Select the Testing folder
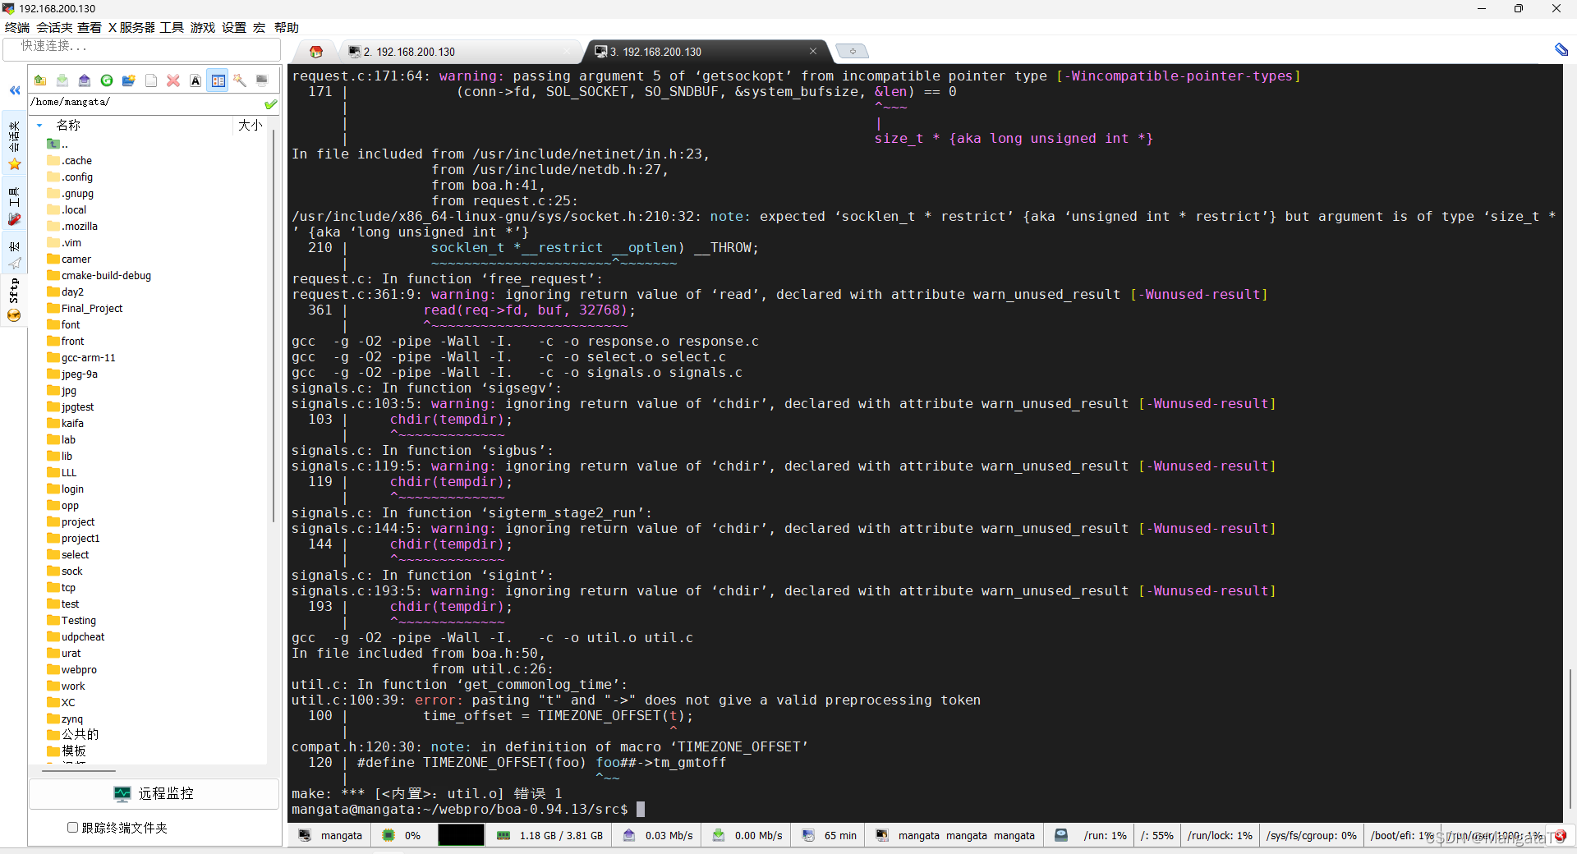Viewport: 1577px width, 854px height. tap(71, 620)
